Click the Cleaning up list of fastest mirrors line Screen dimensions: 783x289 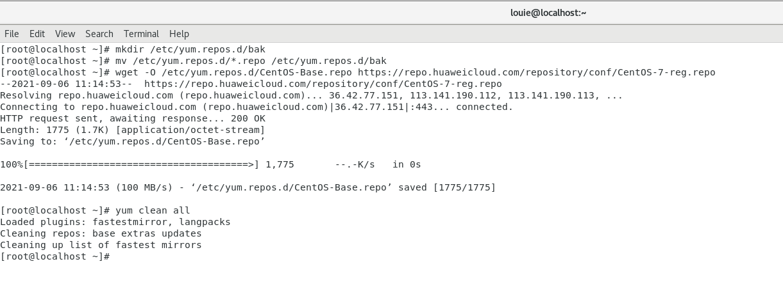tap(101, 245)
